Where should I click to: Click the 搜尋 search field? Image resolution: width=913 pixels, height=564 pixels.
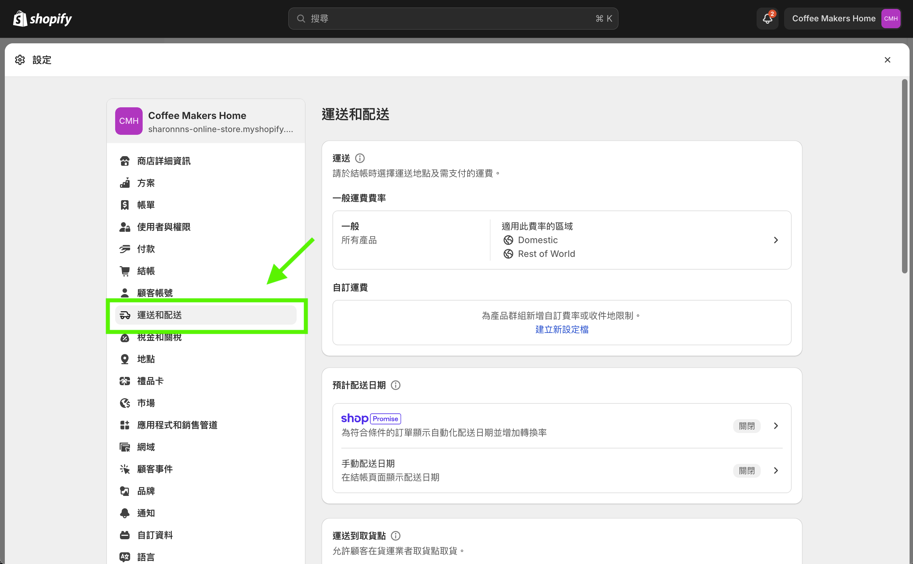tap(453, 19)
